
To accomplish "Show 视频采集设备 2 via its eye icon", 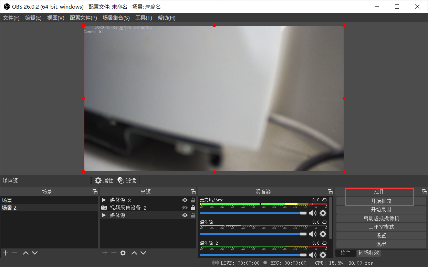I will (185, 208).
